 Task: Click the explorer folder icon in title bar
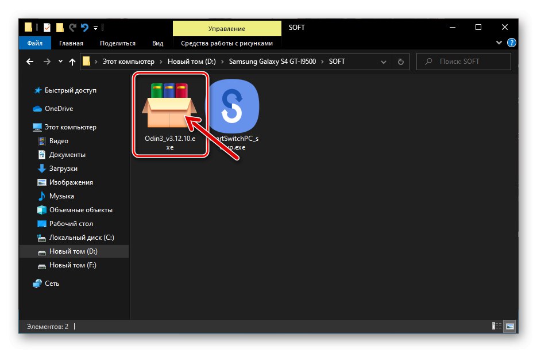[x=28, y=27]
